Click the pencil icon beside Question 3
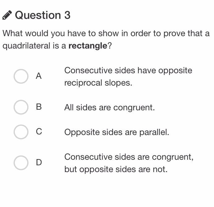The image size is (214, 207). (x=7, y=15)
